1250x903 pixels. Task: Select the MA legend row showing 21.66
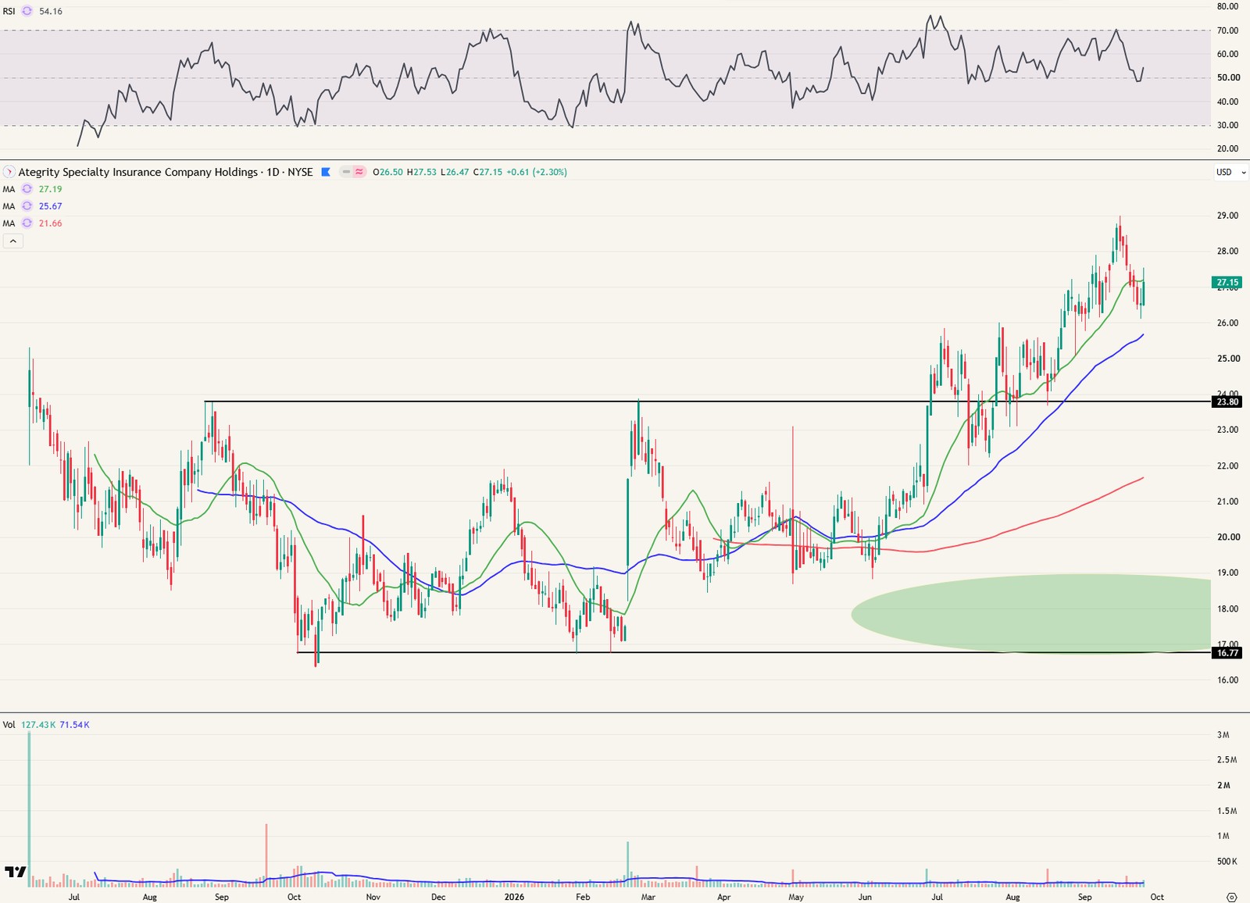pyautogui.click(x=32, y=223)
